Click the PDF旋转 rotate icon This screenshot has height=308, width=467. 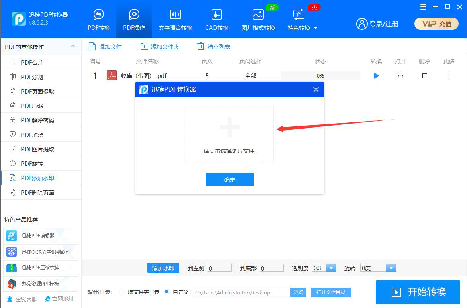[12, 163]
